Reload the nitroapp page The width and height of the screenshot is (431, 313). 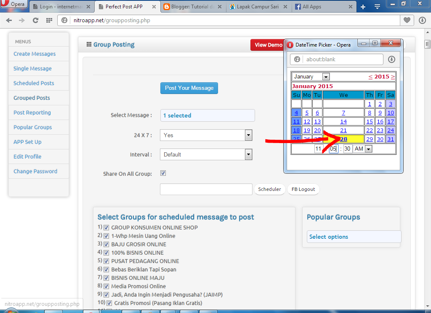(x=35, y=20)
